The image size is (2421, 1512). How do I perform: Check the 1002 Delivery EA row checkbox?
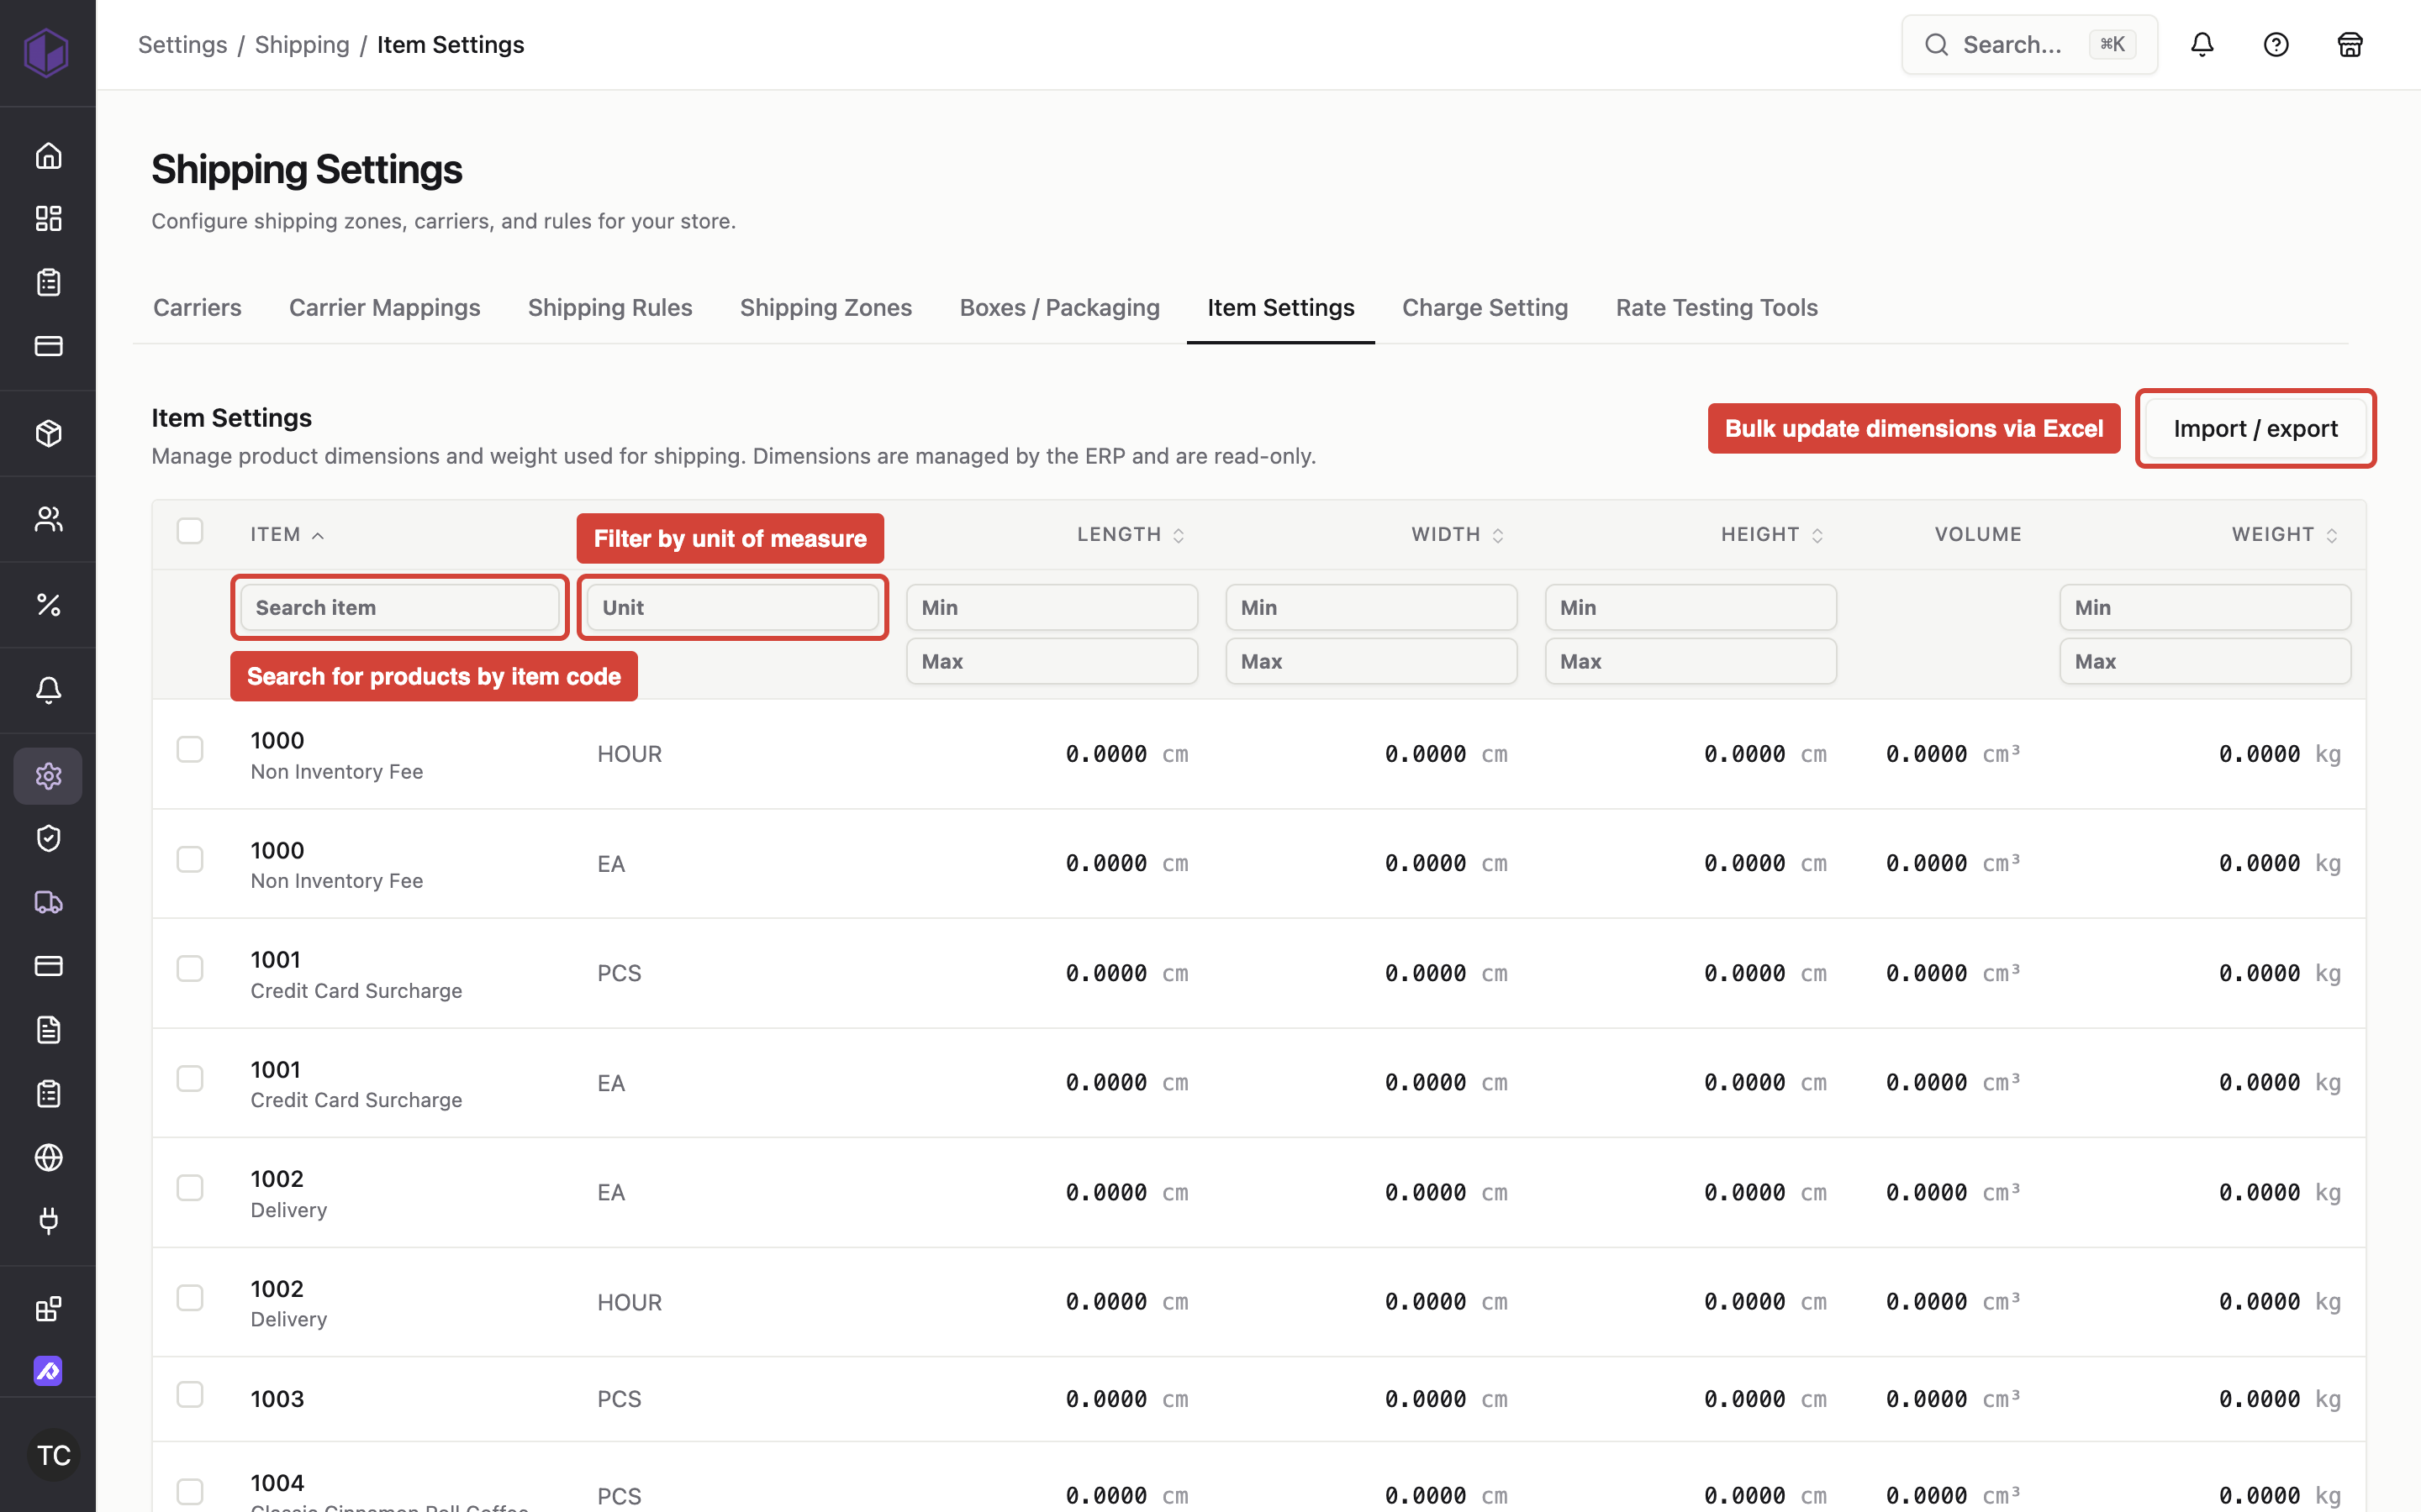coord(190,1188)
